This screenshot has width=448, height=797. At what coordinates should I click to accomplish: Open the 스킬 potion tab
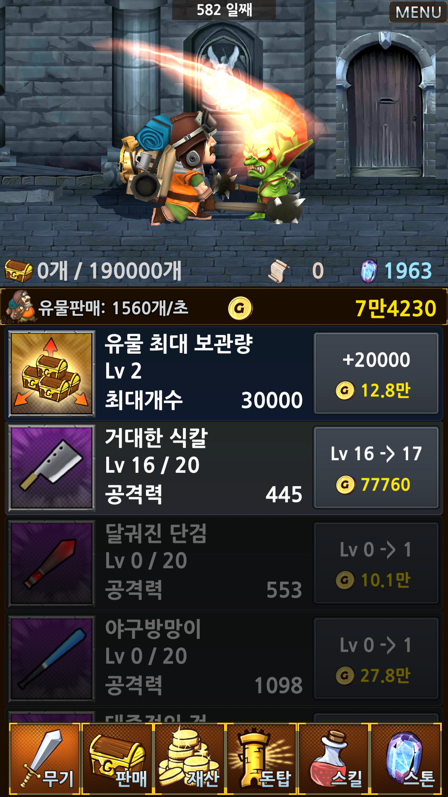click(334, 759)
